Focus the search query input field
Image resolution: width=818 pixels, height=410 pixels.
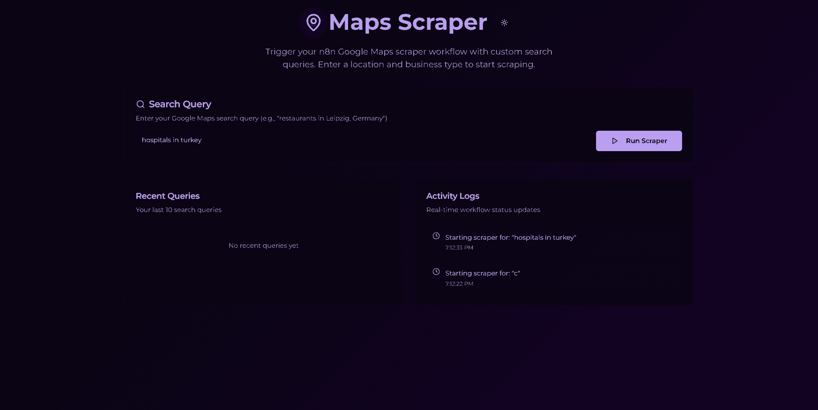pyautogui.click(x=363, y=140)
